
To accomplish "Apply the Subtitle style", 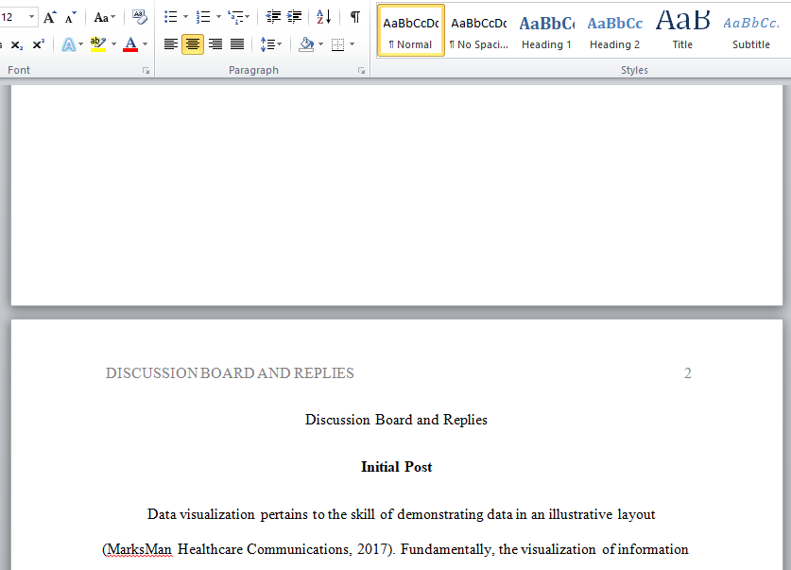I will [750, 31].
